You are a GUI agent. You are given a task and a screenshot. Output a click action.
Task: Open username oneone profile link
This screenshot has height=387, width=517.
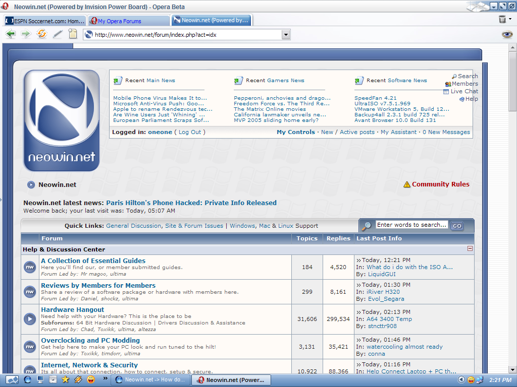pos(160,132)
